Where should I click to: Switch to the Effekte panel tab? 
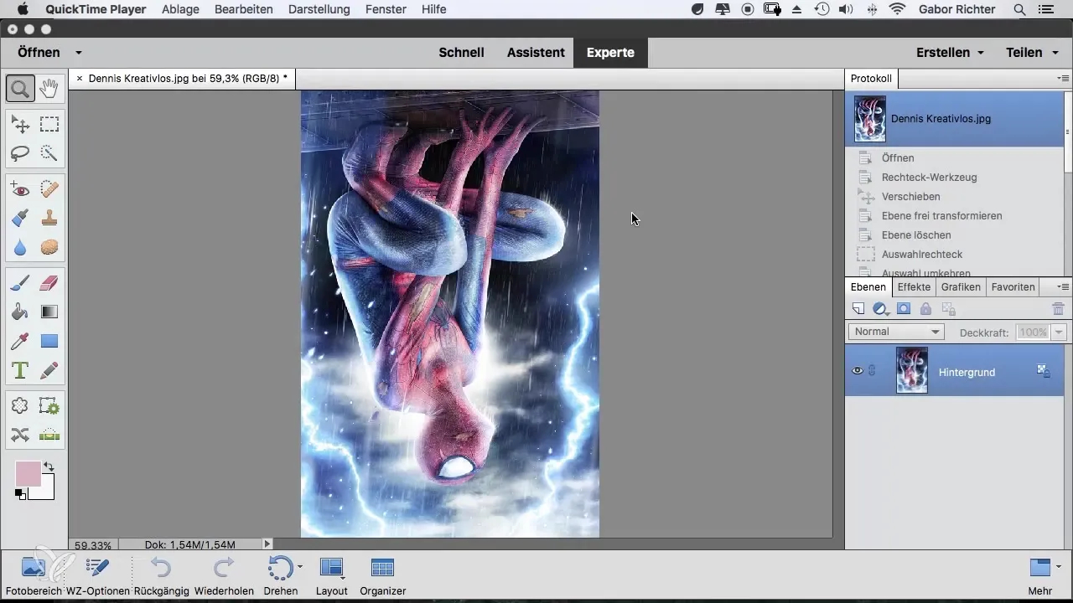[914, 286]
